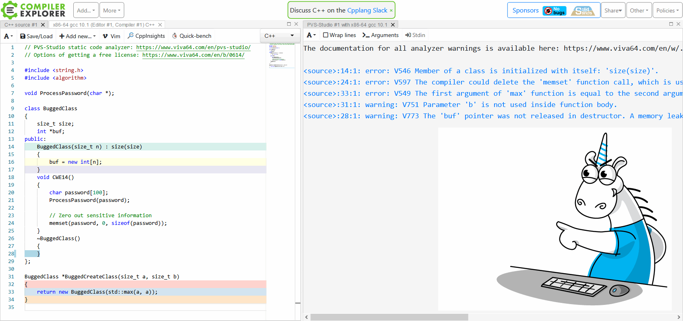Viewport: 683px width, 321px height.
Task: Maximize the editor pane
Action: (x=289, y=24)
